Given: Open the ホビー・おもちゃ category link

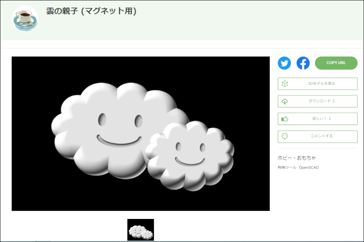Looking at the screenshot, I should coord(297,158).
